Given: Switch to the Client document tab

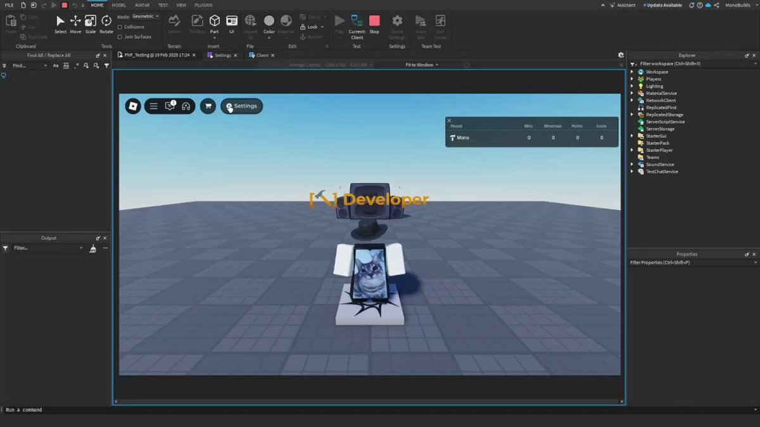Looking at the screenshot, I should tap(262, 56).
